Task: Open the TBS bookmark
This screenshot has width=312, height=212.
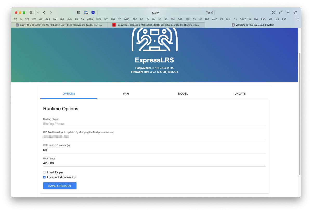Action: tap(207, 19)
